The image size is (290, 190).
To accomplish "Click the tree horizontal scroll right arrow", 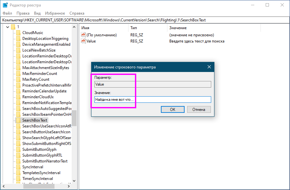I will [69, 186].
